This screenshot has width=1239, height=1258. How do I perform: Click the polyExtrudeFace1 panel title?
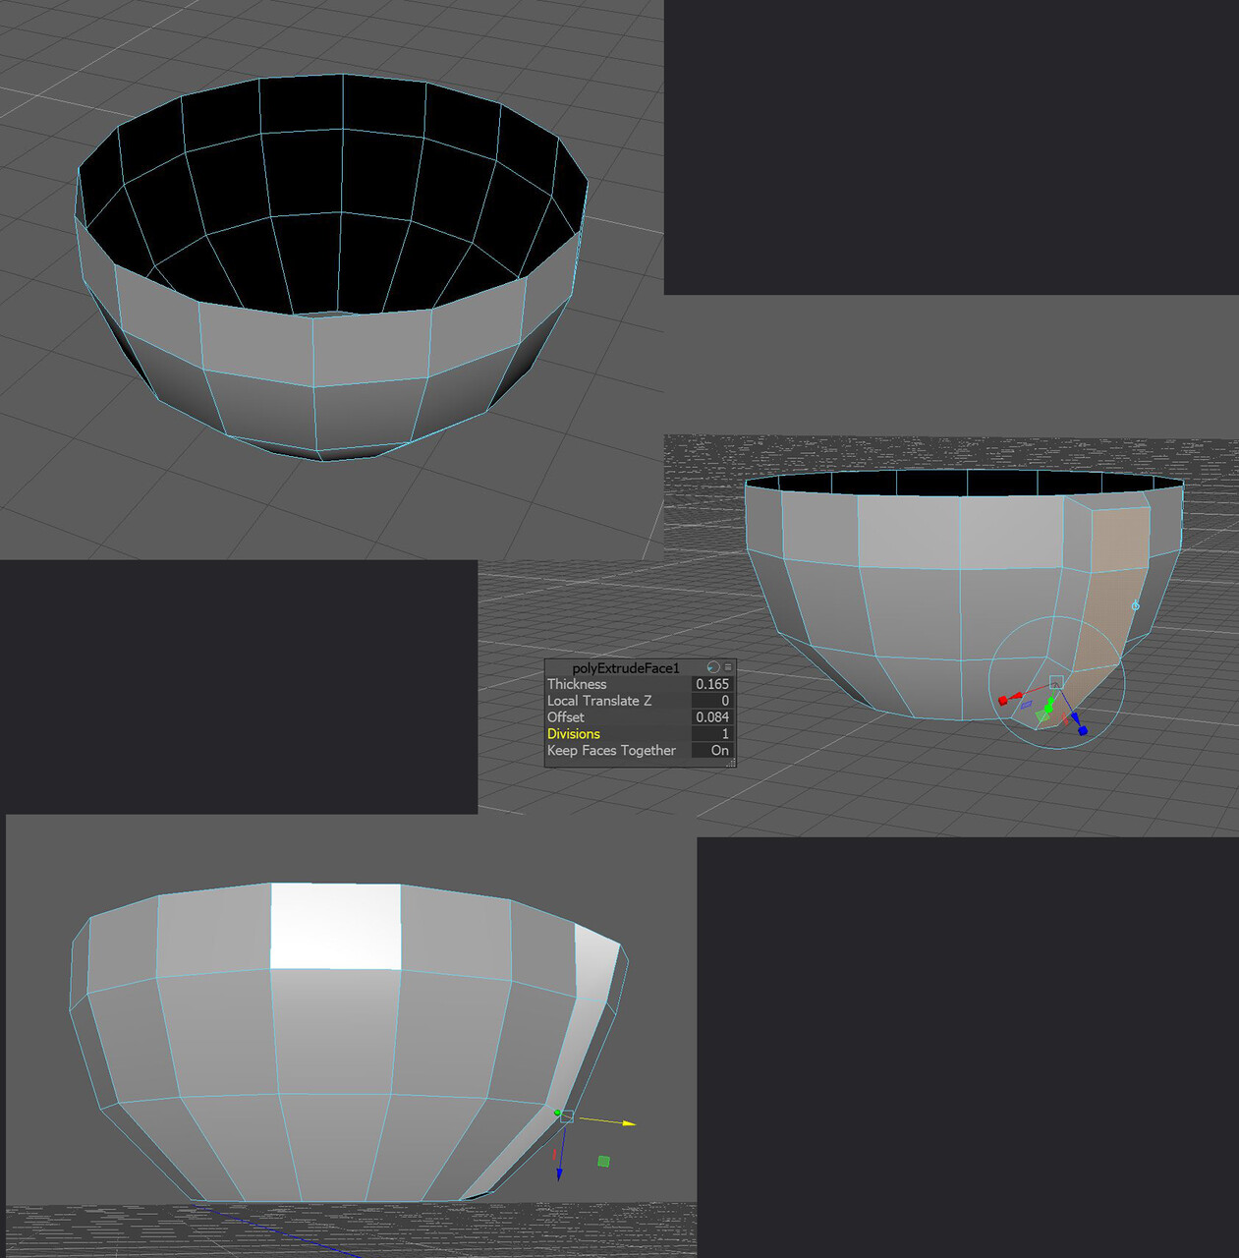click(x=626, y=667)
